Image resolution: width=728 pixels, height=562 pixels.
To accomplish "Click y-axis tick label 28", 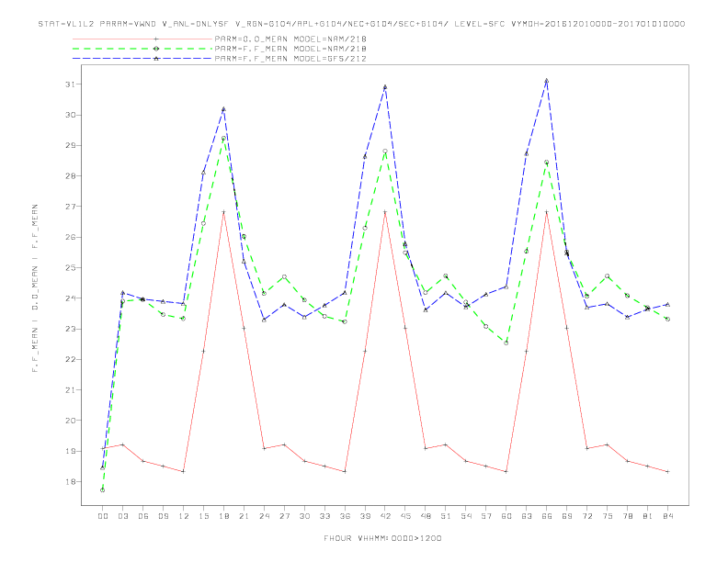I will (69, 176).
